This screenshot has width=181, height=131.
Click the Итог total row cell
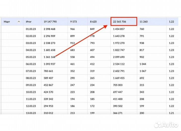(29, 22)
